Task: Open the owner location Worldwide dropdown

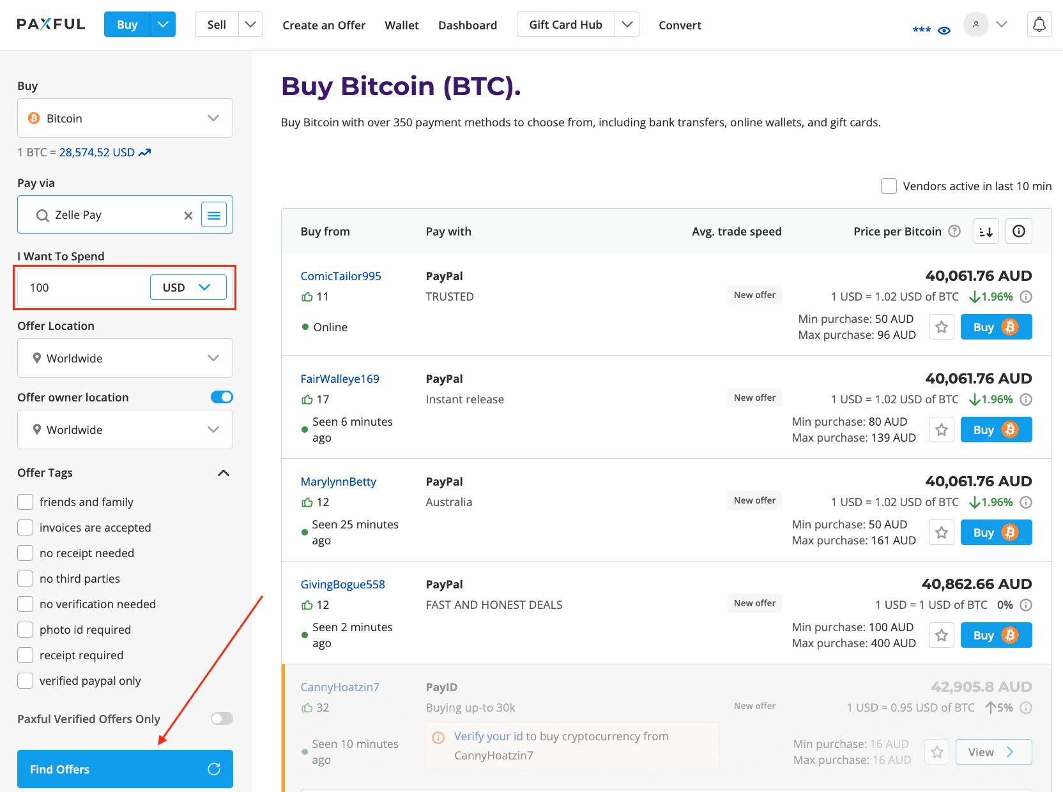Action: [125, 430]
